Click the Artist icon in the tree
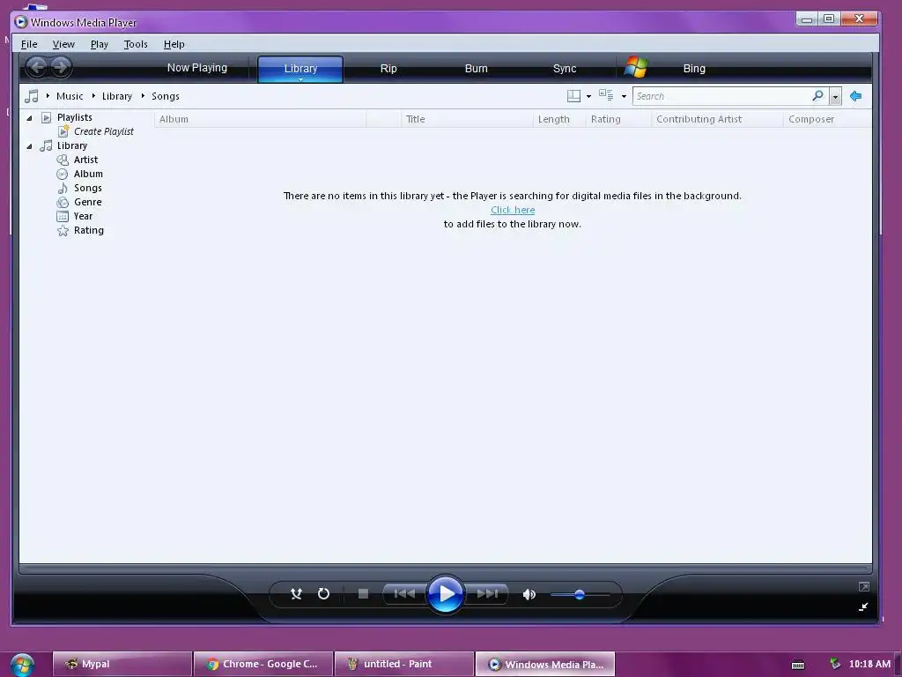 [63, 160]
